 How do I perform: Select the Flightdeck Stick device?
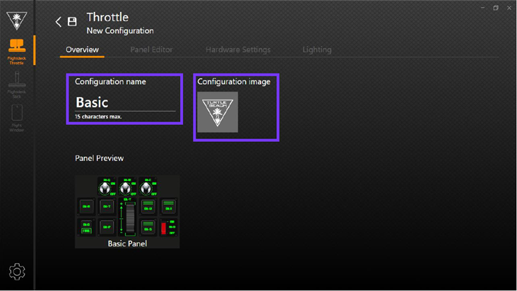click(17, 85)
